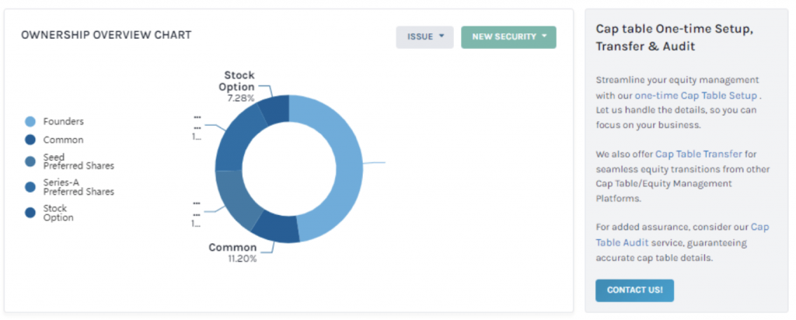Click the Common legend color dot

tap(30, 140)
